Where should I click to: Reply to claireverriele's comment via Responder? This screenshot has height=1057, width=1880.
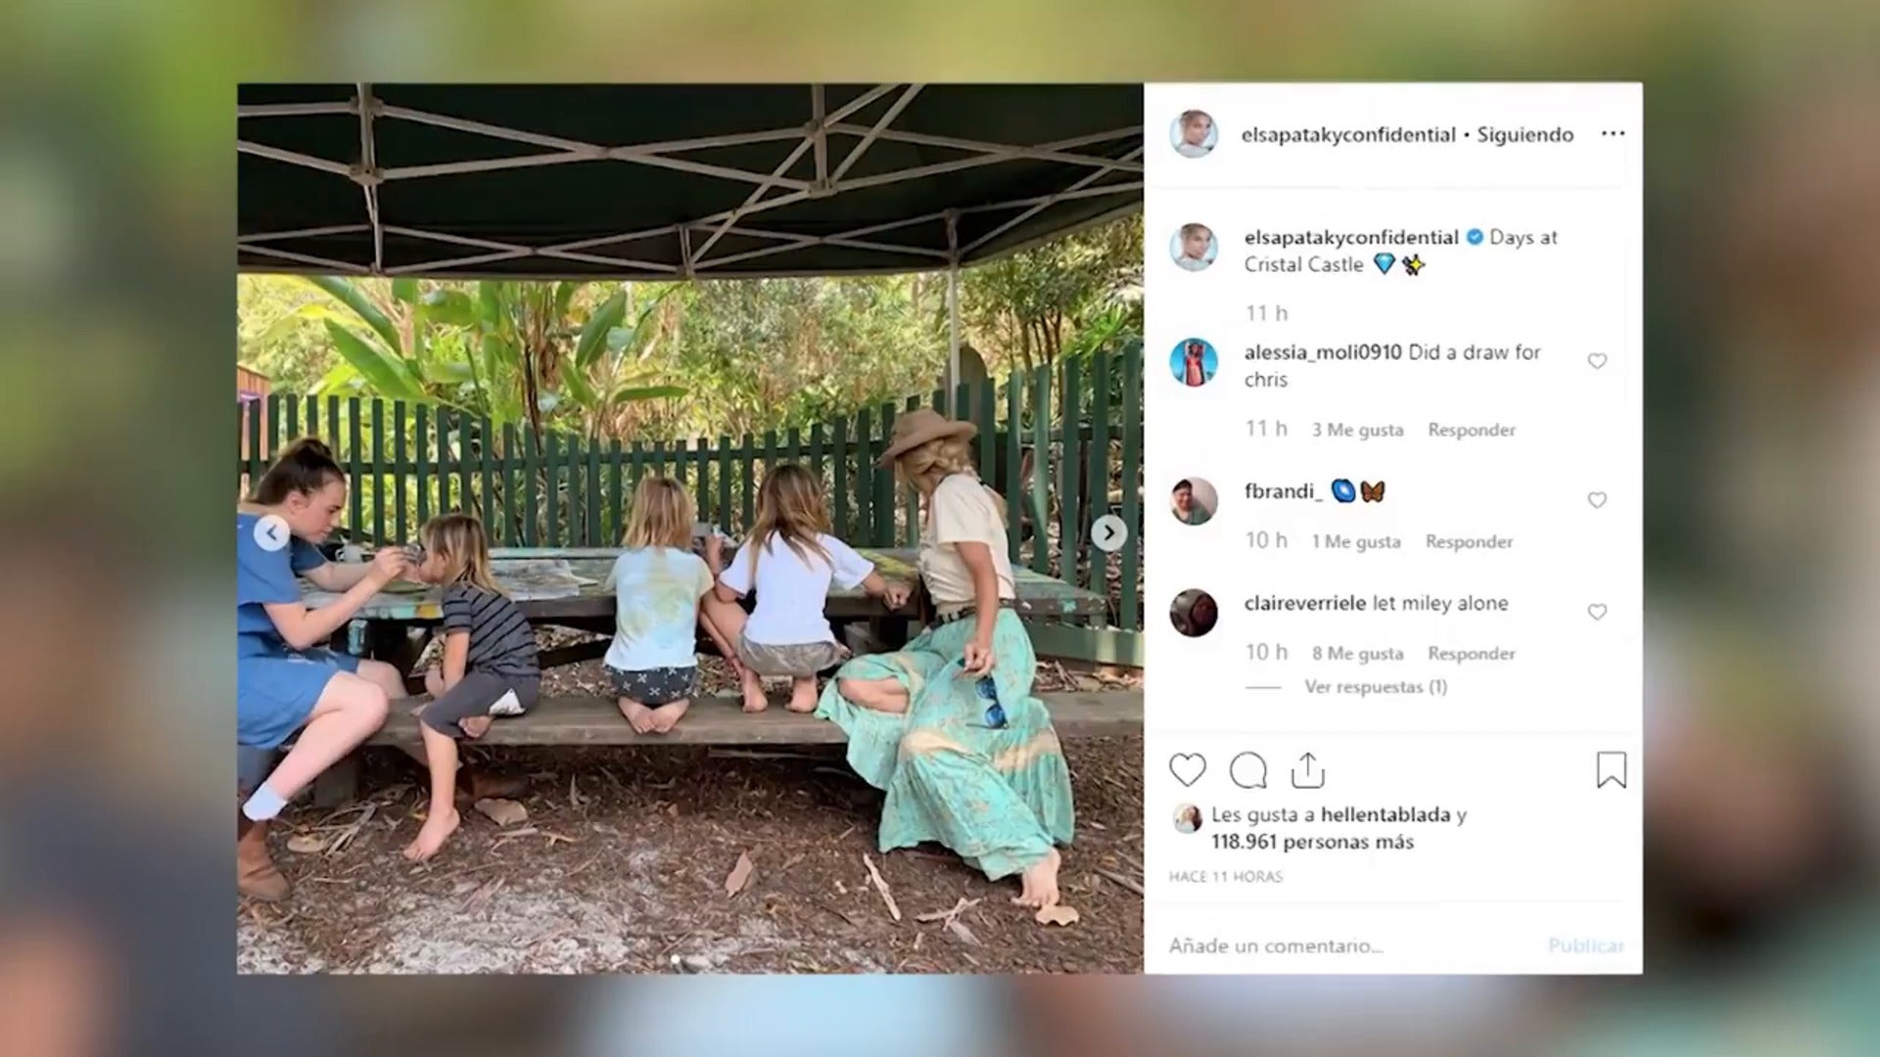pos(1471,653)
